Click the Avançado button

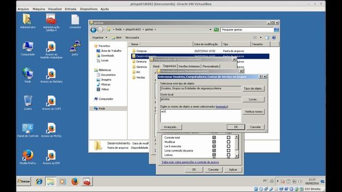(171, 127)
